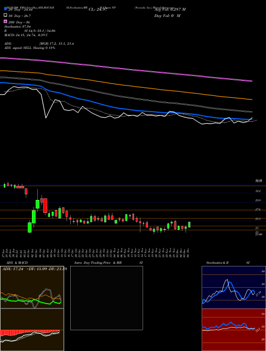
Task: Click the 'ADX: 17.24' value in ADX panel
Action: coord(13,269)
